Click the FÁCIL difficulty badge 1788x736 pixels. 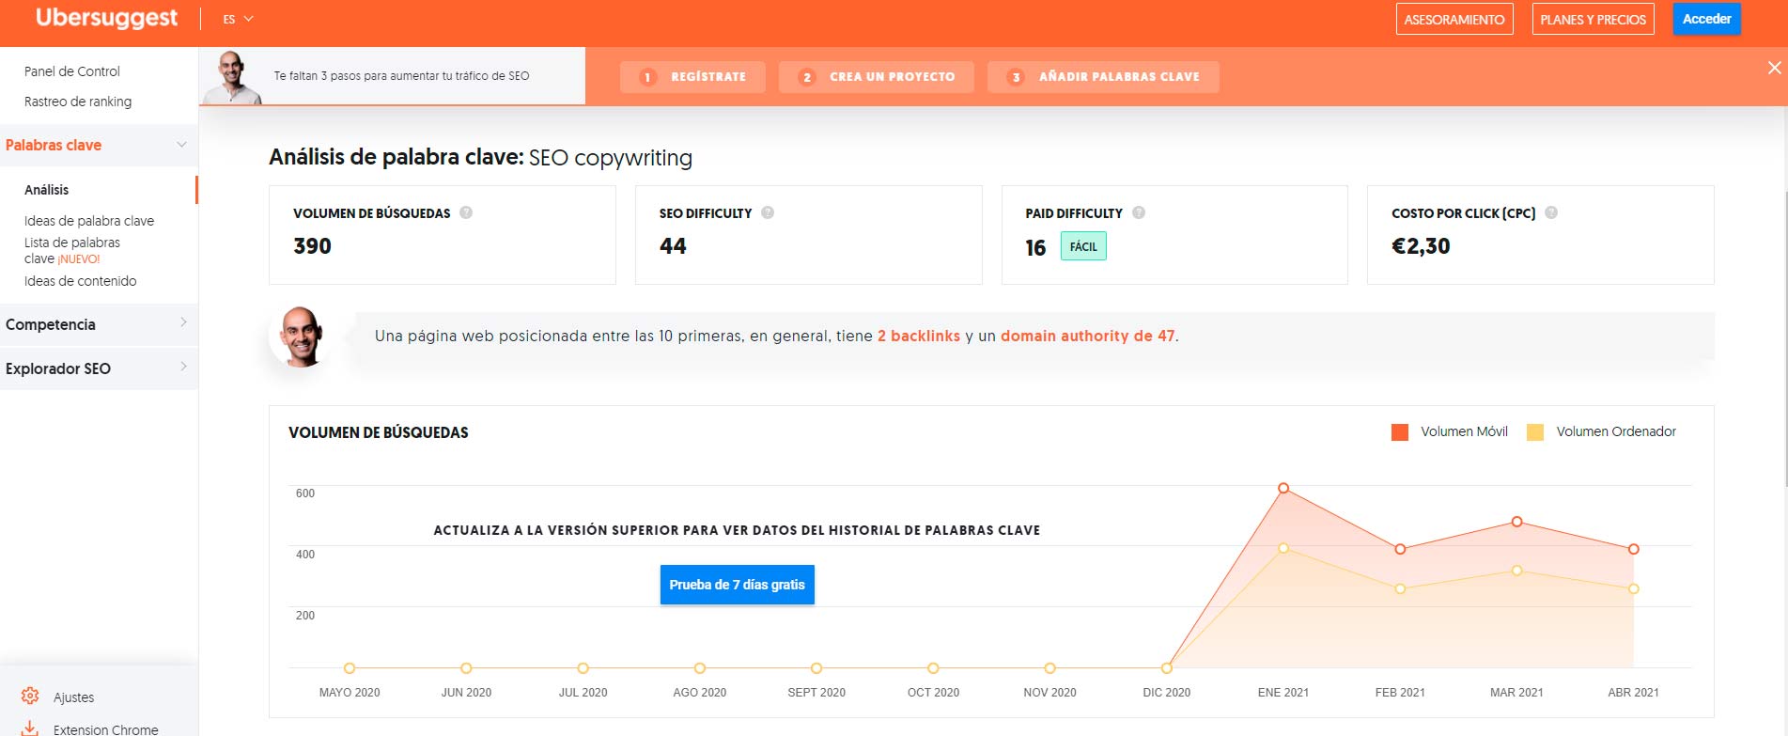(x=1083, y=246)
